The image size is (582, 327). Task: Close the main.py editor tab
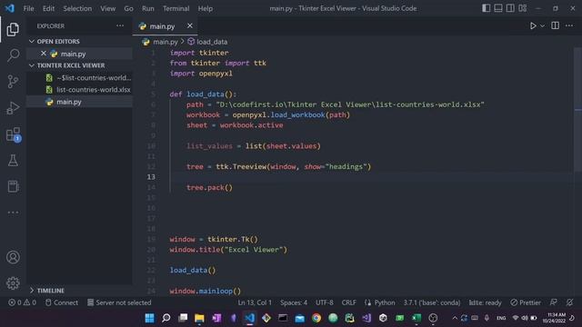point(190,25)
